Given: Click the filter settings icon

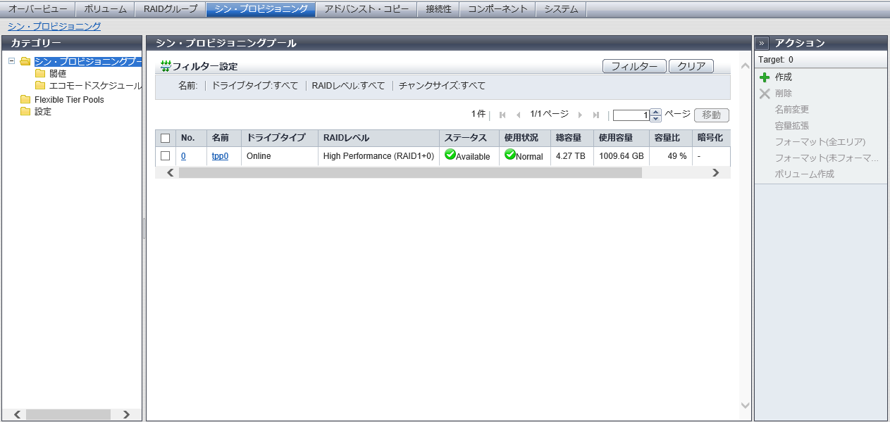Looking at the screenshot, I should (x=166, y=66).
